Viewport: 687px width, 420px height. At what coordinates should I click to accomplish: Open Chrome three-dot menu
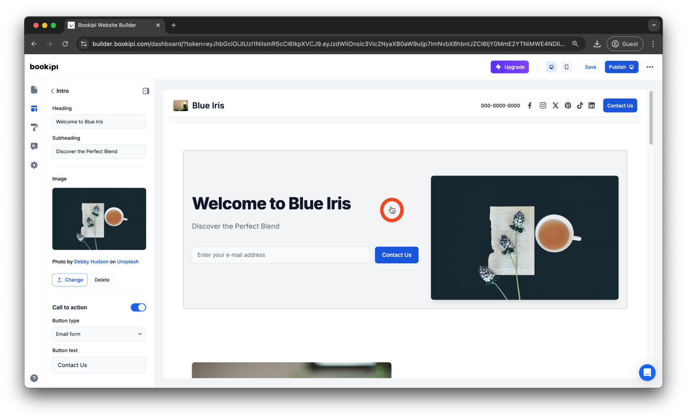pyautogui.click(x=653, y=44)
